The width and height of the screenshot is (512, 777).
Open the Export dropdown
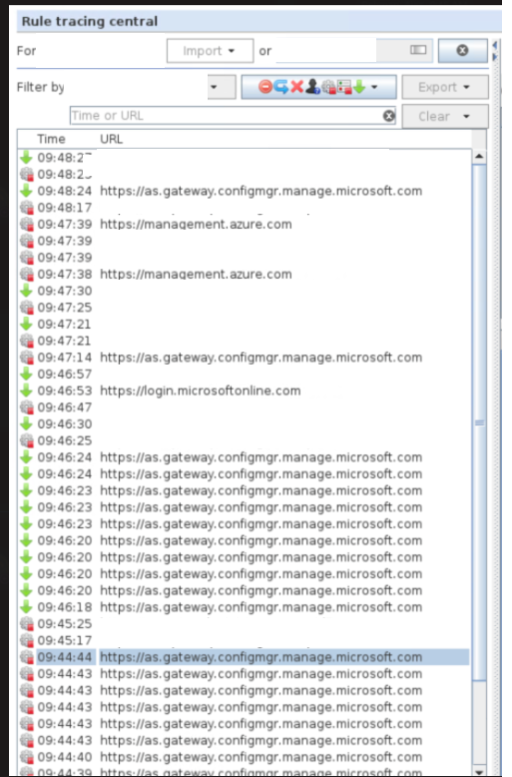(x=445, y=87)
